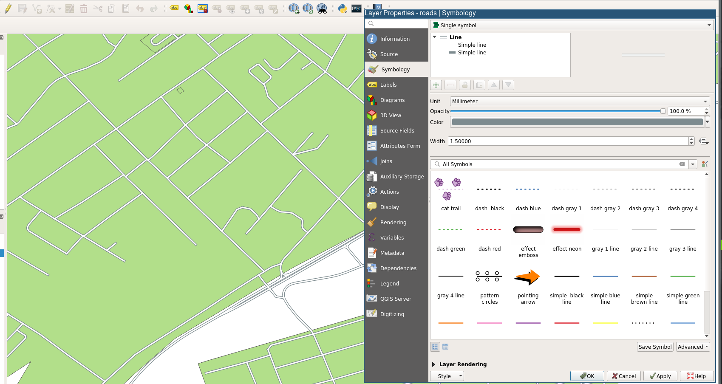
Task: Expand the Layer Rendering section
Action: [x=433, y=364]
